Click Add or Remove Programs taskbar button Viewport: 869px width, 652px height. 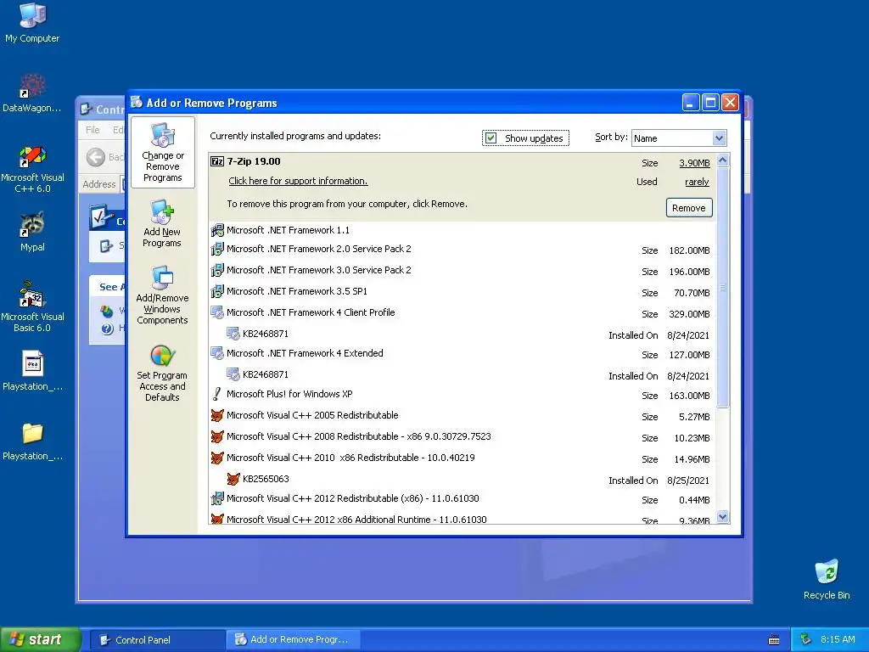(x=294, y=640)
